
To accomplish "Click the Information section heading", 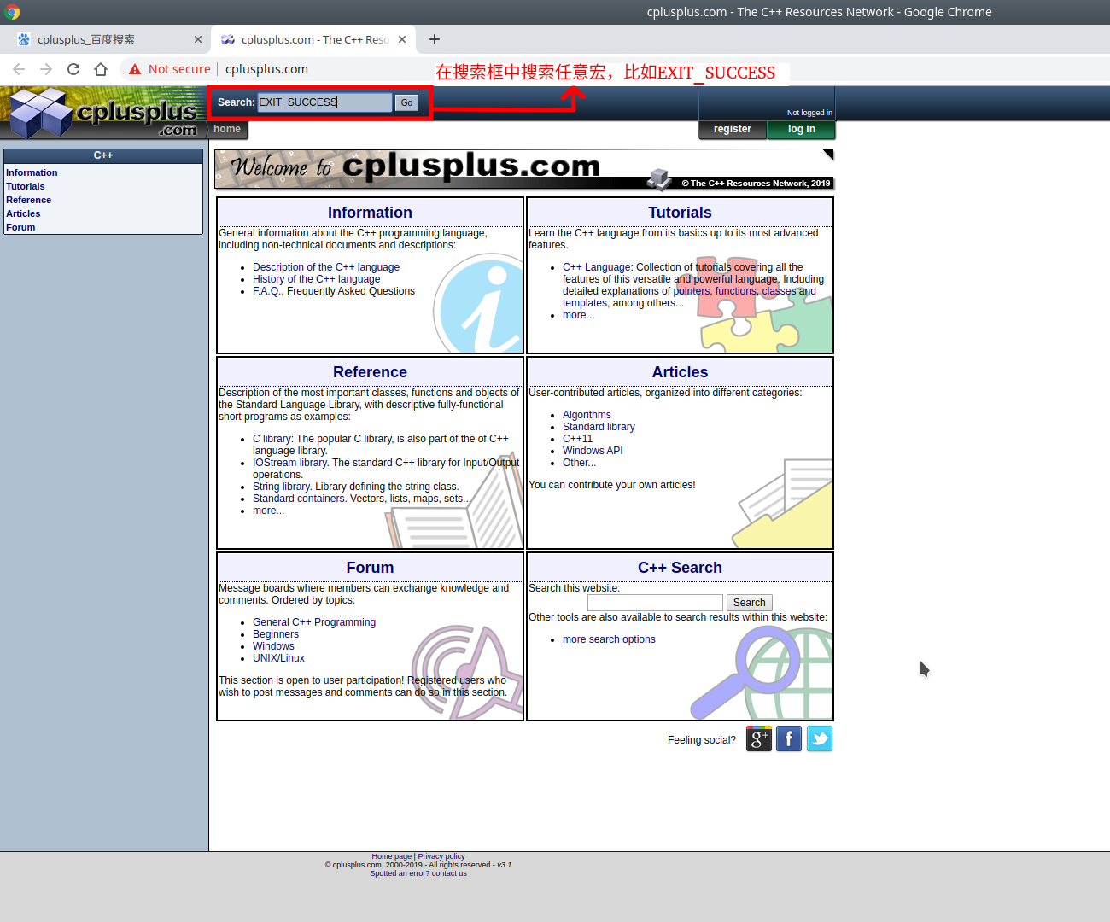I will [370, 213].
